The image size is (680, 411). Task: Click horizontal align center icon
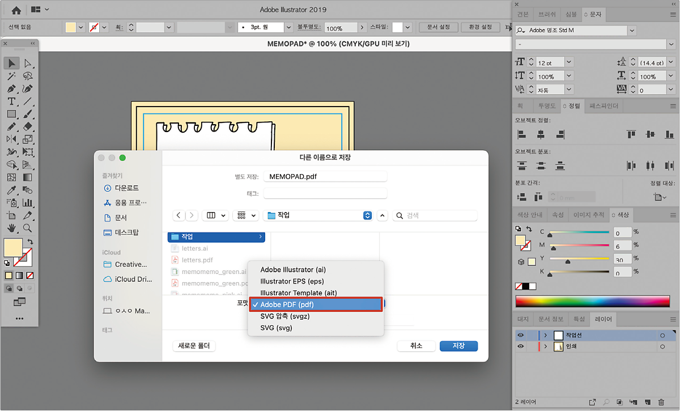pos(541,134)
